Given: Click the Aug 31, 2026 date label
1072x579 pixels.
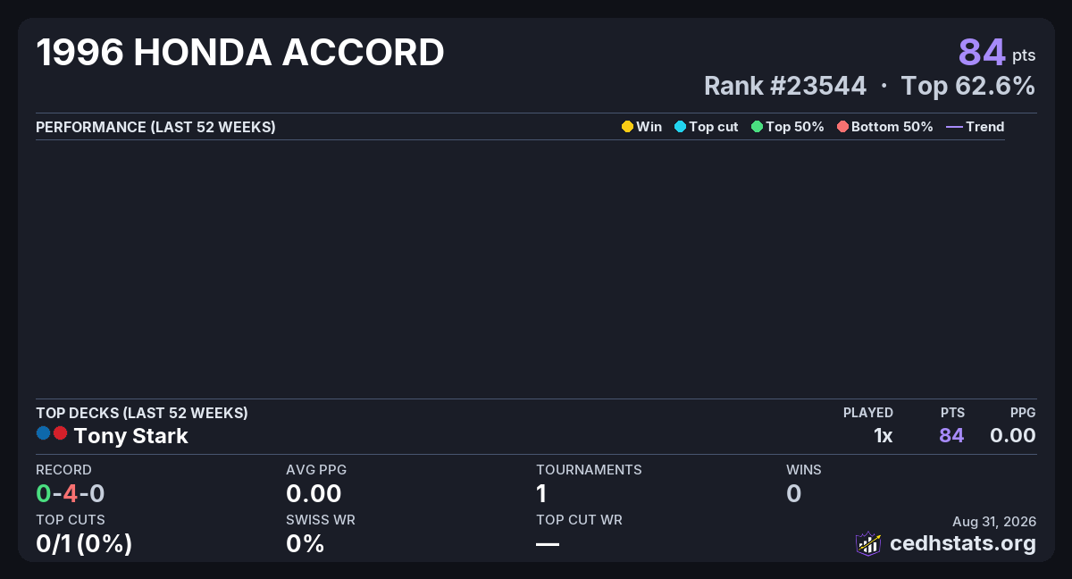Looking at the screenshot, I should coord(994,522).
